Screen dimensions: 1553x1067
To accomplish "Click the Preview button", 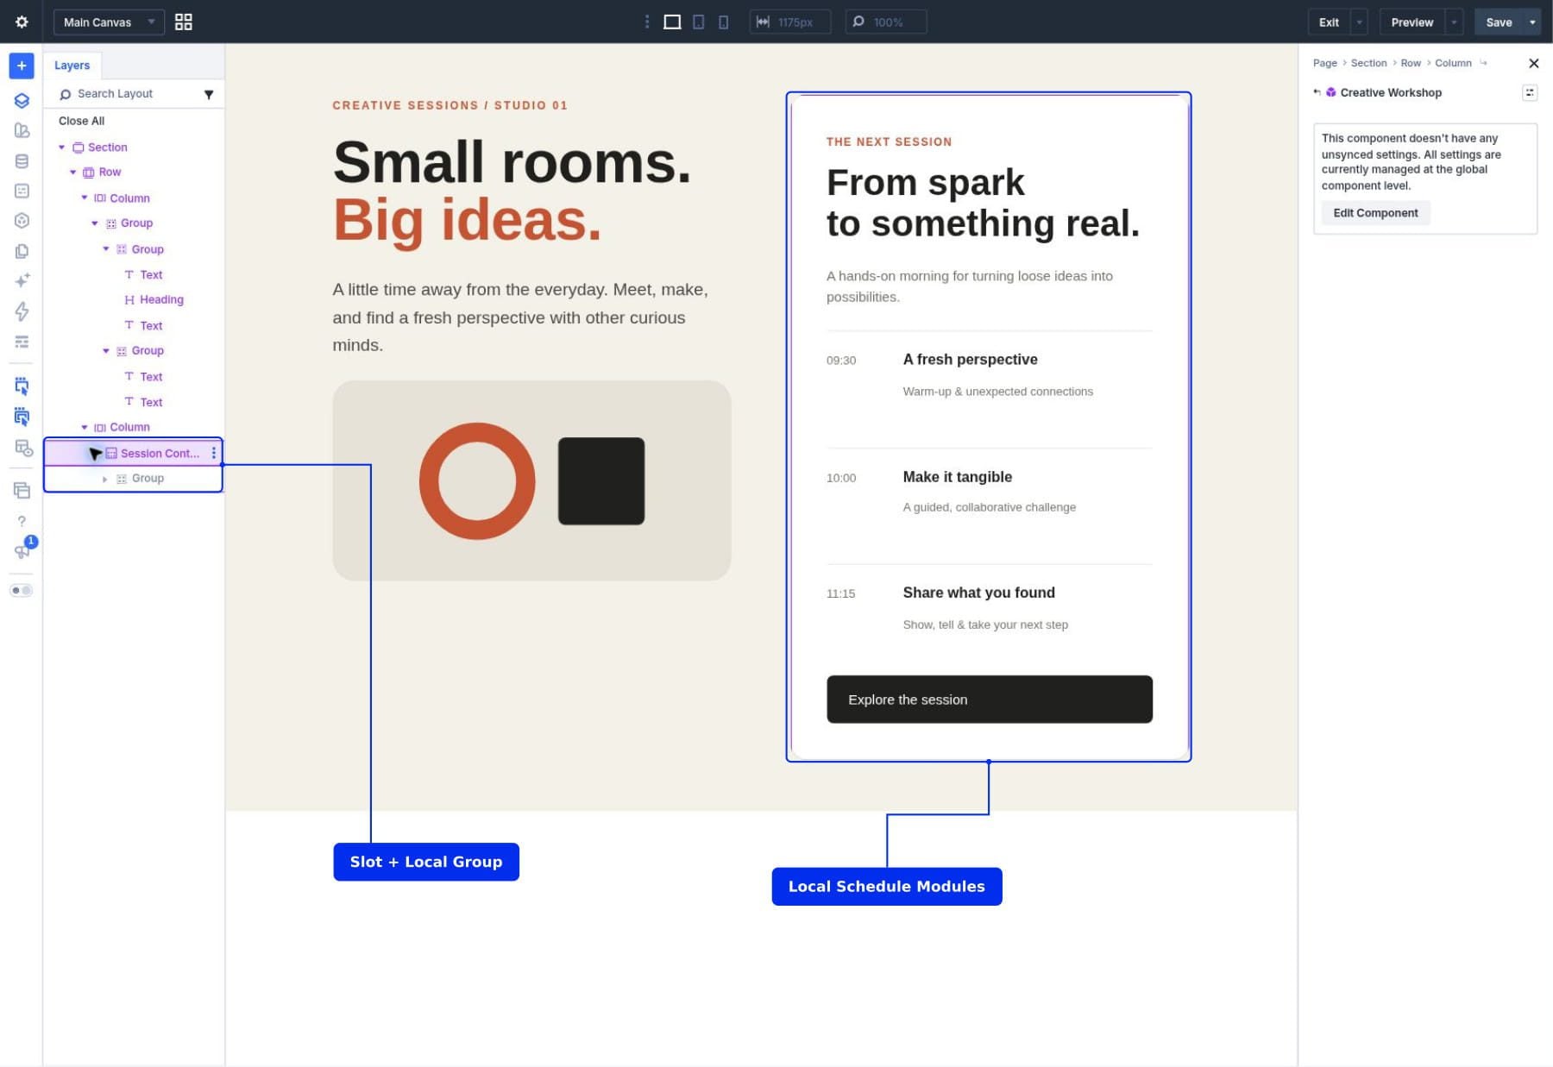I will click(x=1412, y=22).
